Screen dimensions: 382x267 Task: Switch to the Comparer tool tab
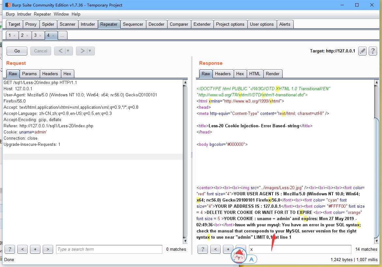(x=179, y=24)
